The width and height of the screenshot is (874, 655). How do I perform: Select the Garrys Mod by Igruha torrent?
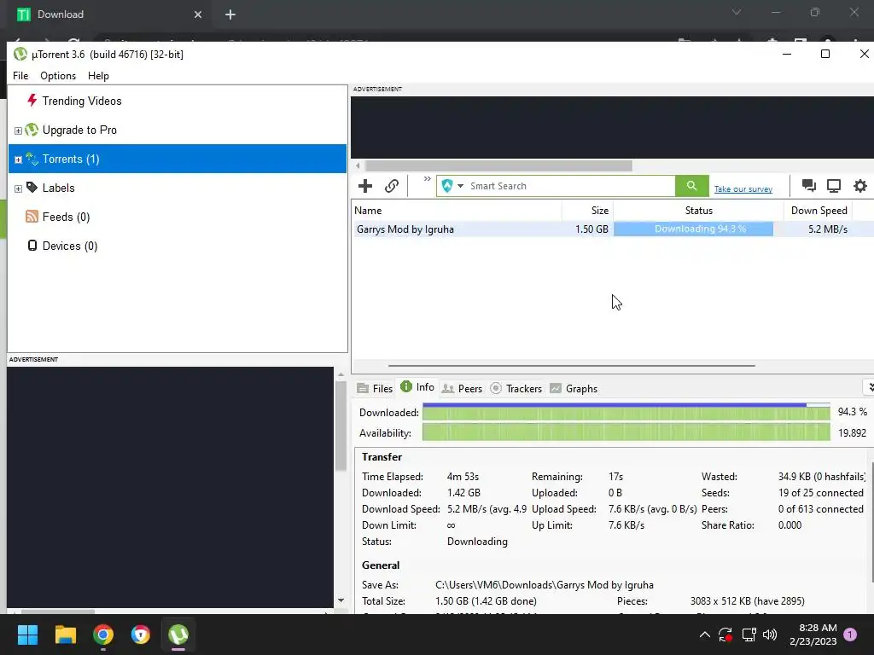coord(405,229)
